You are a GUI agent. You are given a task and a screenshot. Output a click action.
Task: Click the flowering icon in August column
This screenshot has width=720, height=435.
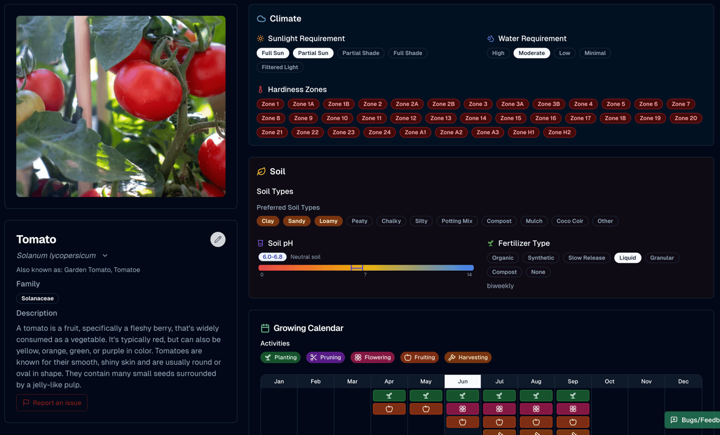tap(536, 408)
